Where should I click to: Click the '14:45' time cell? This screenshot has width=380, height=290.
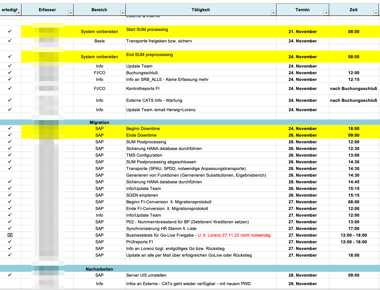[354, 182]
